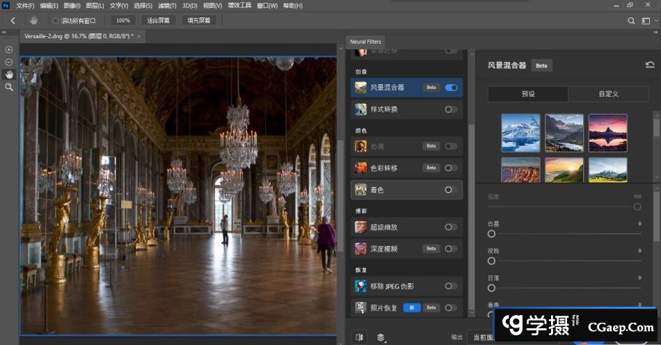Open the 滤镜(T) menu
This screenshot has height=345, width=661.
point(166,6)
